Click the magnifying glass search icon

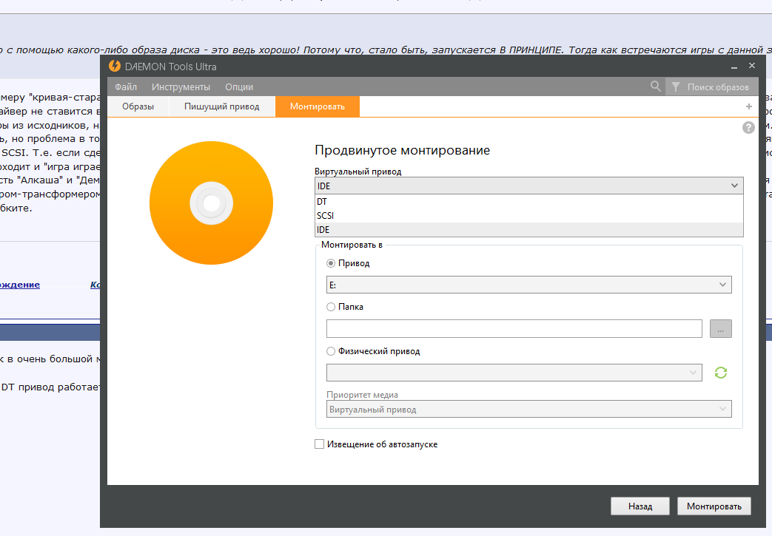pyautogui.click(x=655, y=86)
